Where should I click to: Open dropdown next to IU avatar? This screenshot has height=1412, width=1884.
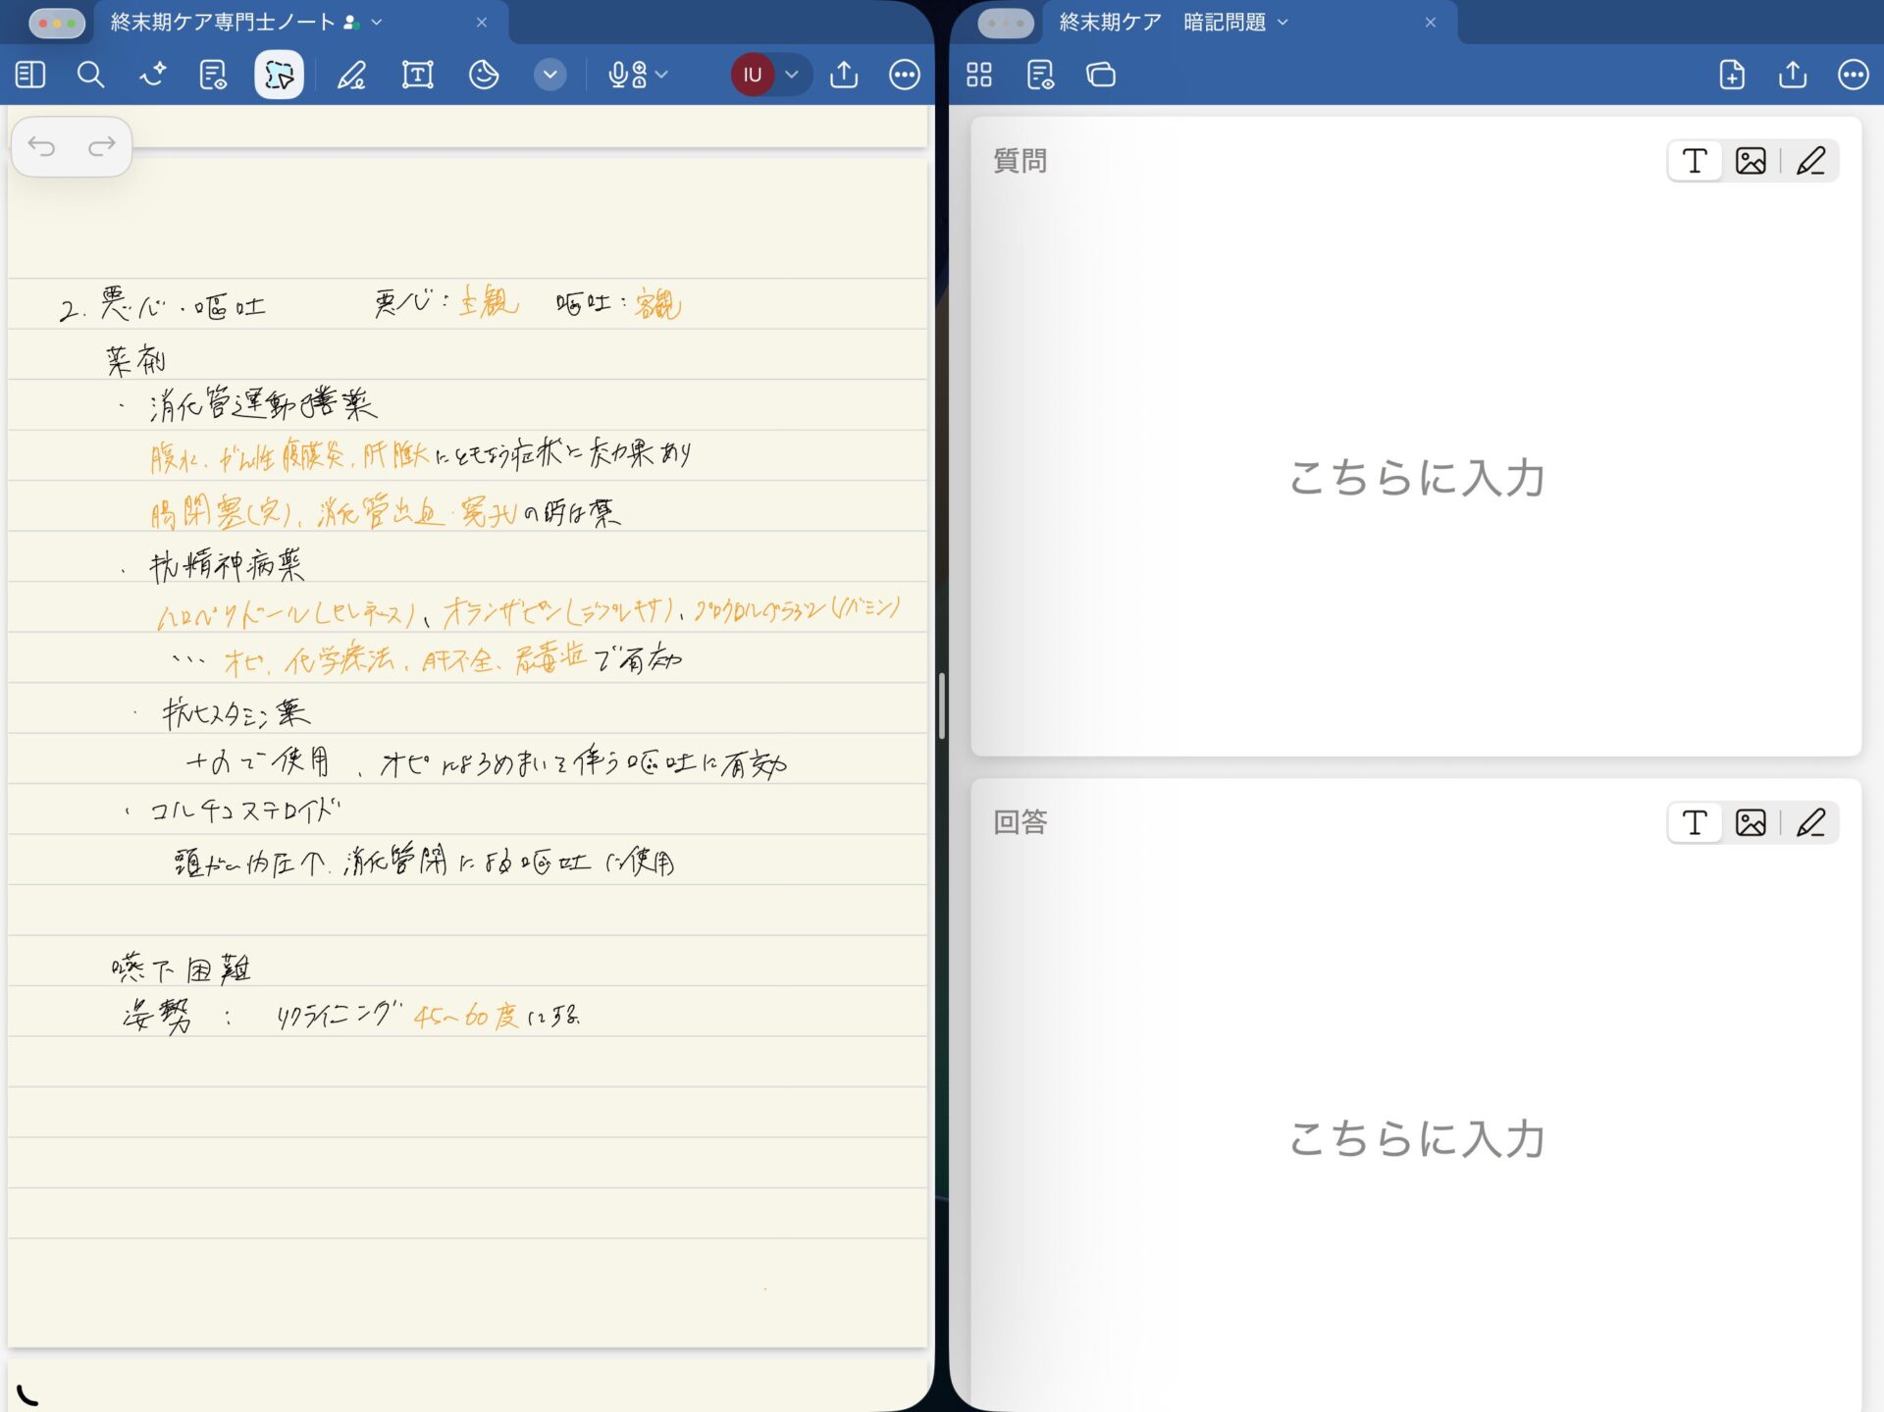click(x=792, y=75)
